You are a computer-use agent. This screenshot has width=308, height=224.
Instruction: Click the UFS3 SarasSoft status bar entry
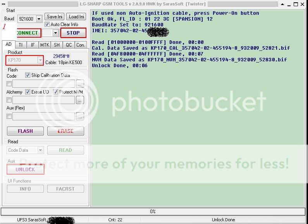[32, 220]
